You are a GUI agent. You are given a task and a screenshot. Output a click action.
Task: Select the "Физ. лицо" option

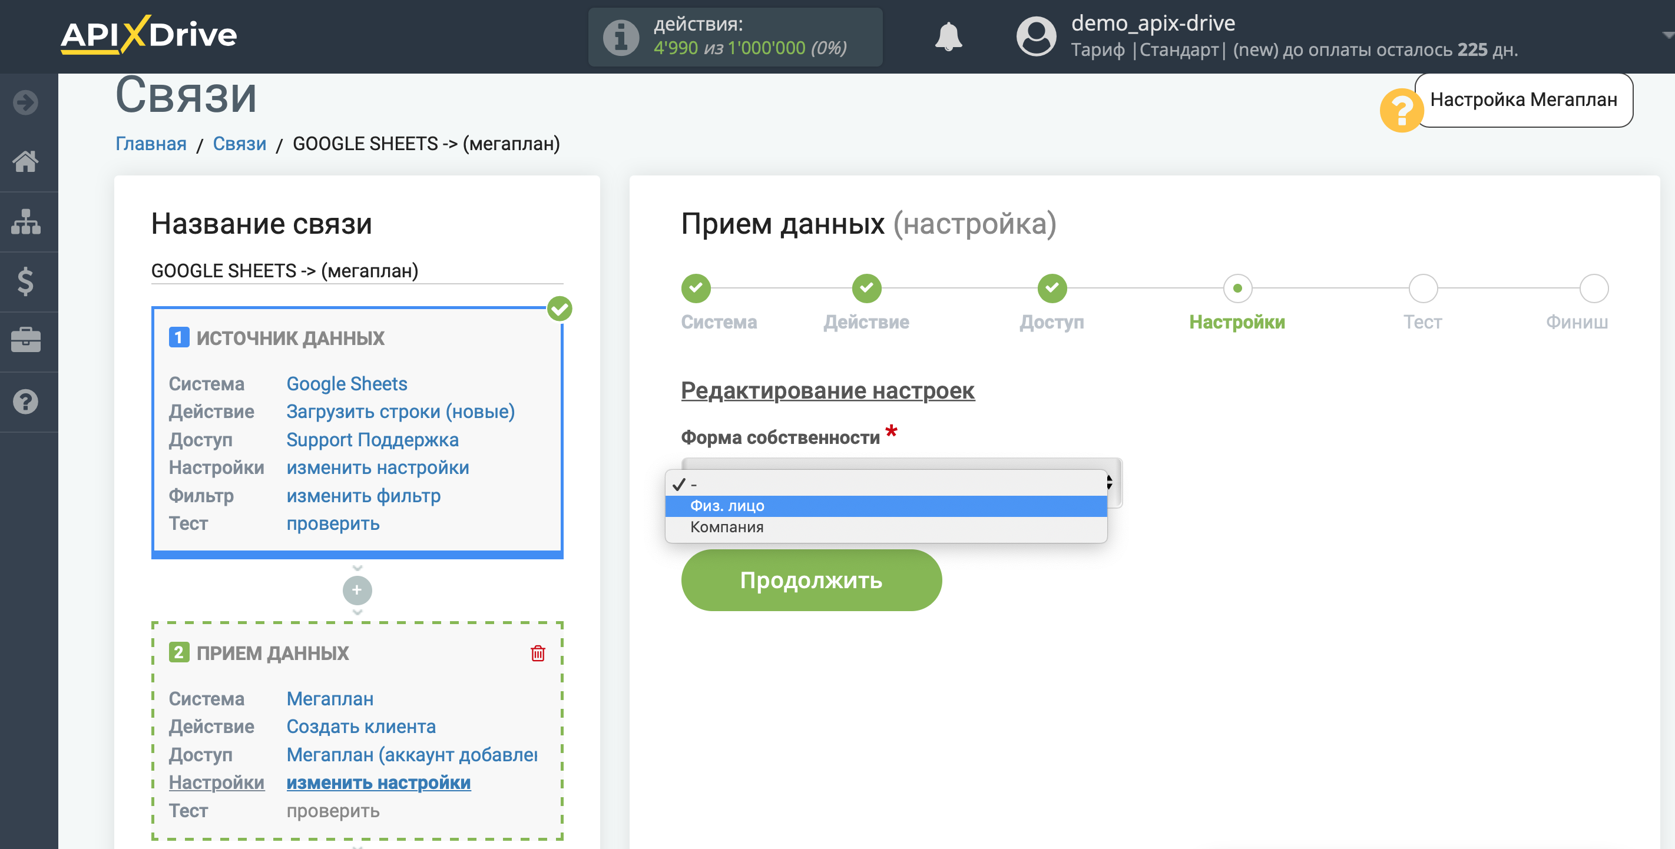pos(886,506)
